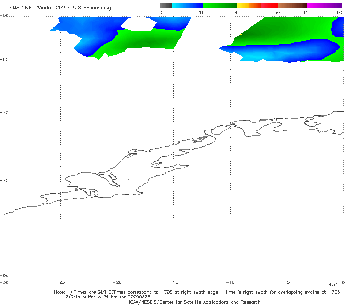Click latitude label '-65'
The height and width of the screenshot is (305, 347).
click(4, 60)
